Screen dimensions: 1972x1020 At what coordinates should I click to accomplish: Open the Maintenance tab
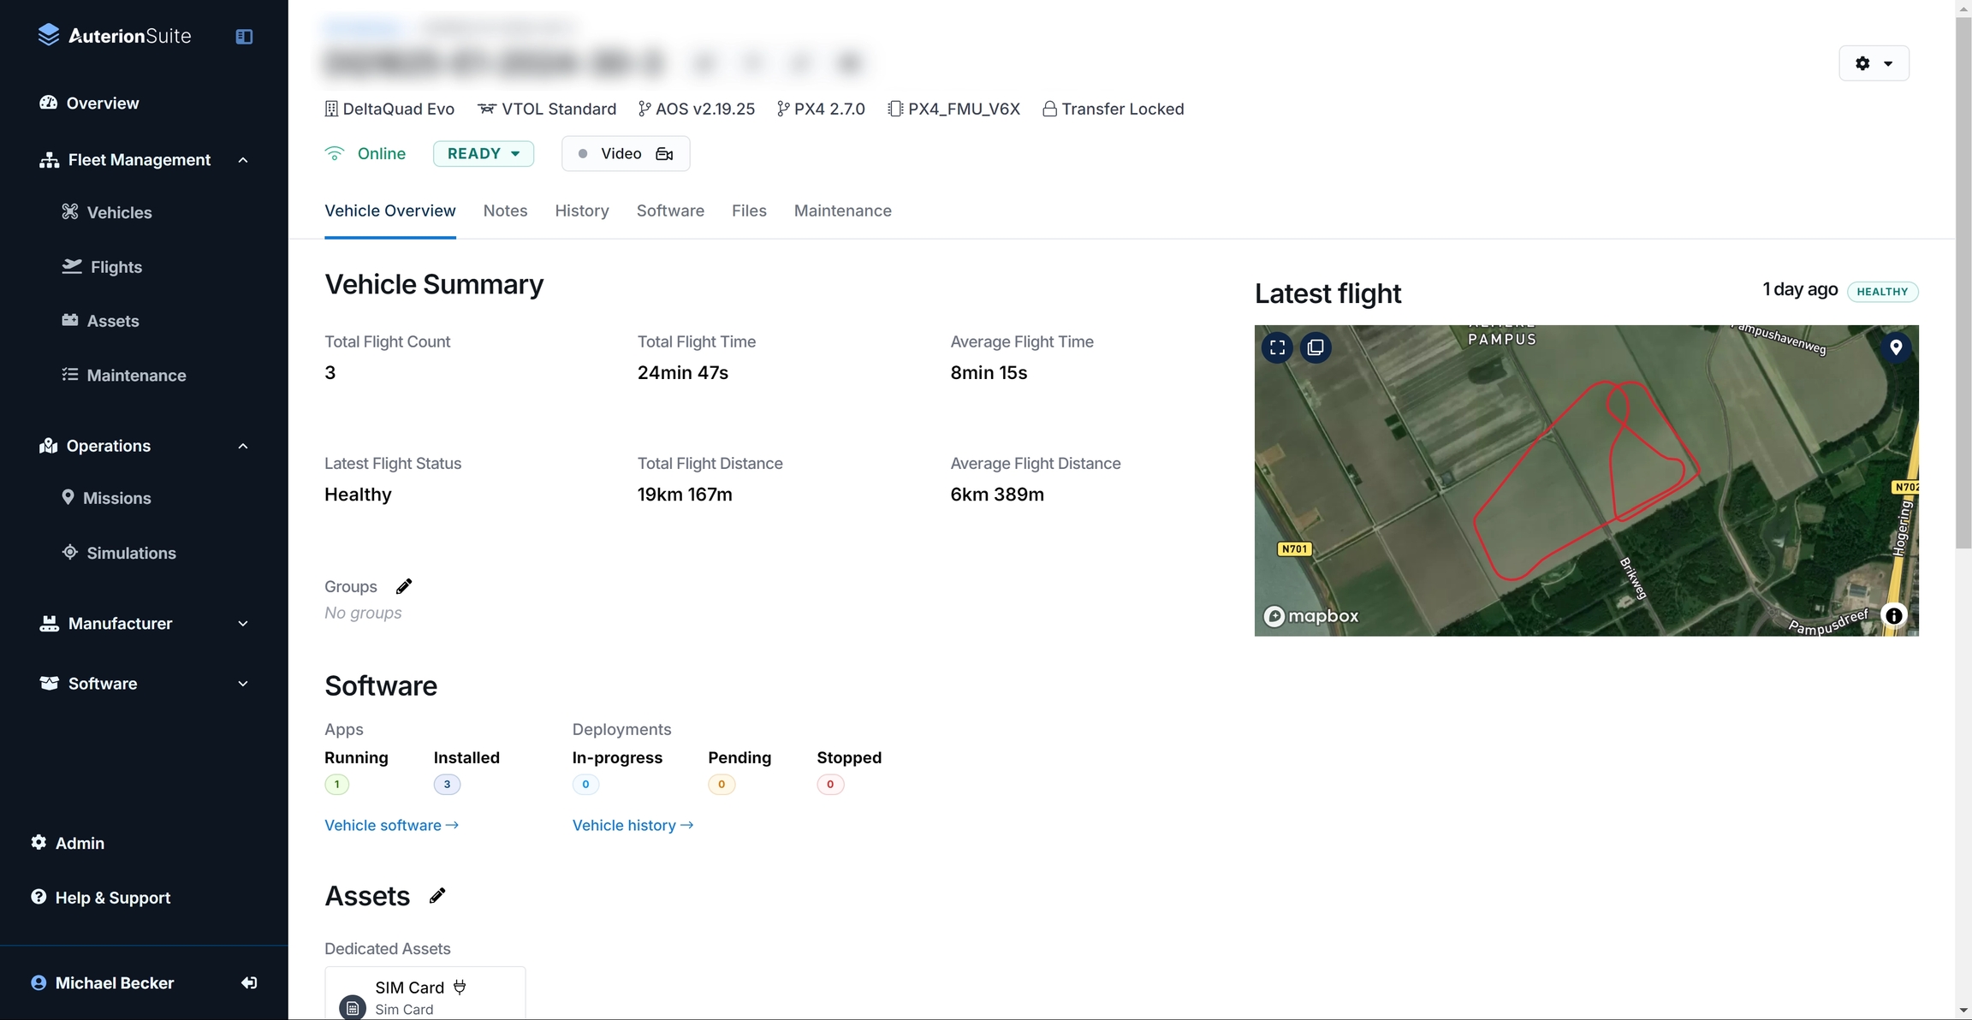[x=842, y=211]
